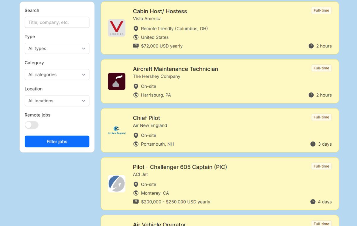Click the globe icon next to Harrisburg, PA
The height and width of the screenshot is (226, 357).
[136, 95]
